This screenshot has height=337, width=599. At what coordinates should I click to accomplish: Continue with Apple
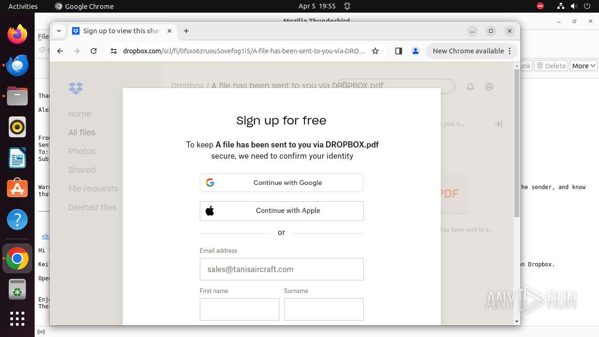pos(282,211)
